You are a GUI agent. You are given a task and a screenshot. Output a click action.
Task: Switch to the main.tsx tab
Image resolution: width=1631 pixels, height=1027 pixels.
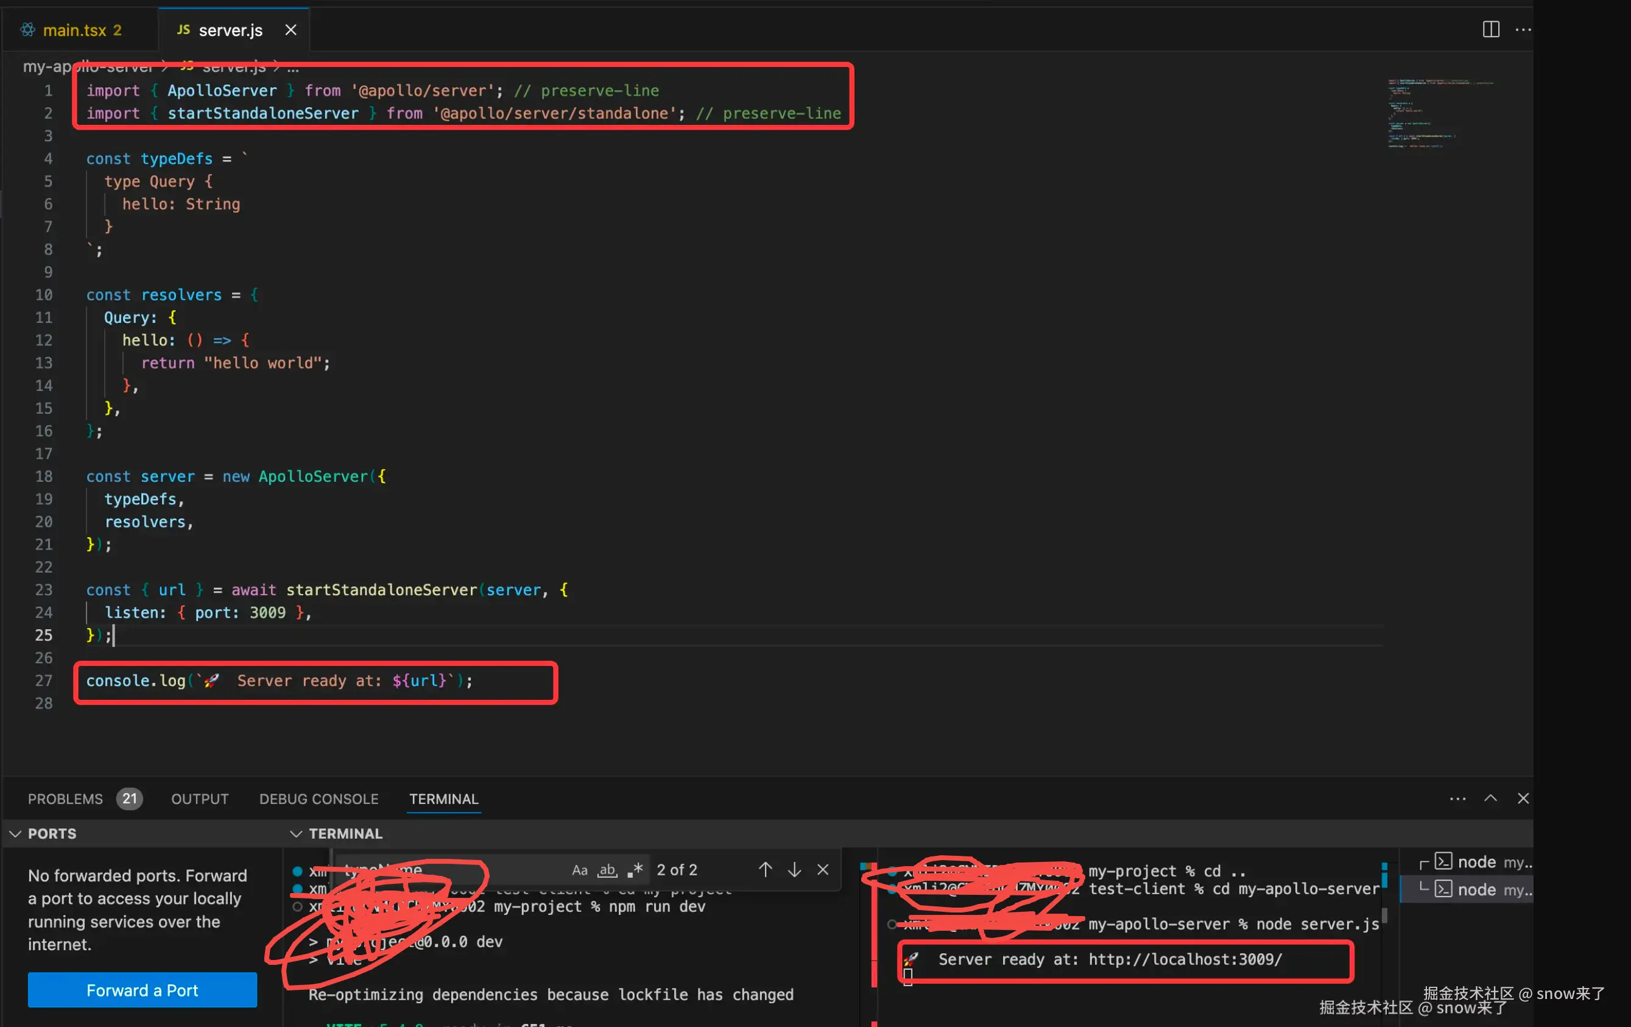click(x=74, y=30)
